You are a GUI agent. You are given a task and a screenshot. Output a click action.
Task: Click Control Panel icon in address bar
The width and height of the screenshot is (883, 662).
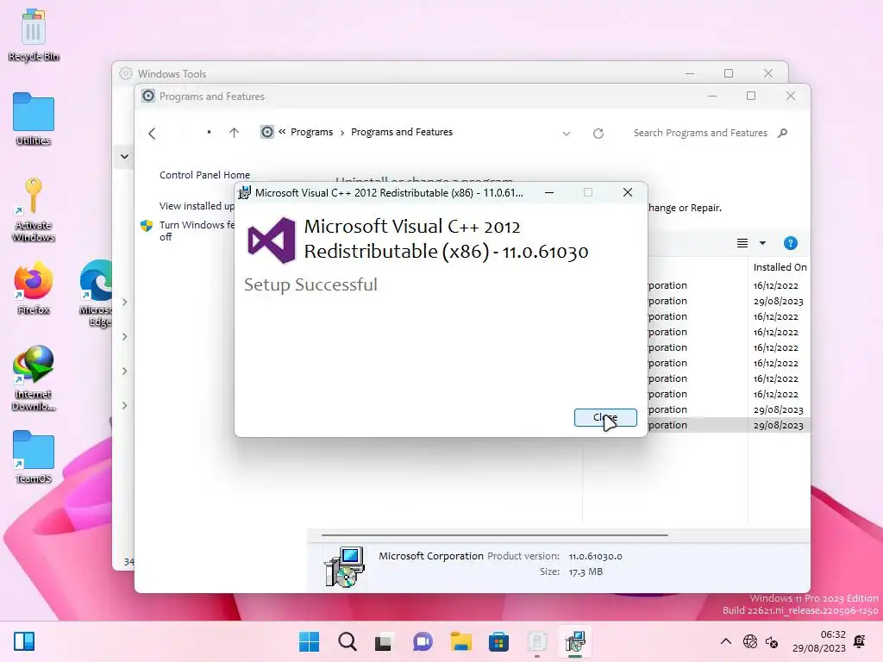coord(267,132)
